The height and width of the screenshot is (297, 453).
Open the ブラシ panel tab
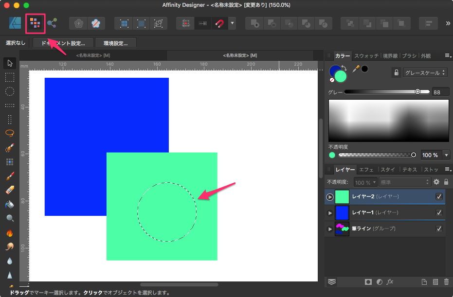410,56
